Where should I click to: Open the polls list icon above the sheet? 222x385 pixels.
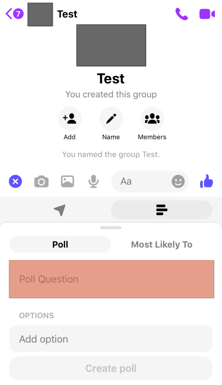click(x=161, y=210)
